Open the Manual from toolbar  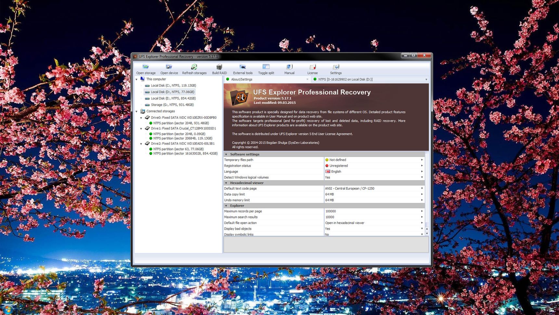(x=289, y=67)
